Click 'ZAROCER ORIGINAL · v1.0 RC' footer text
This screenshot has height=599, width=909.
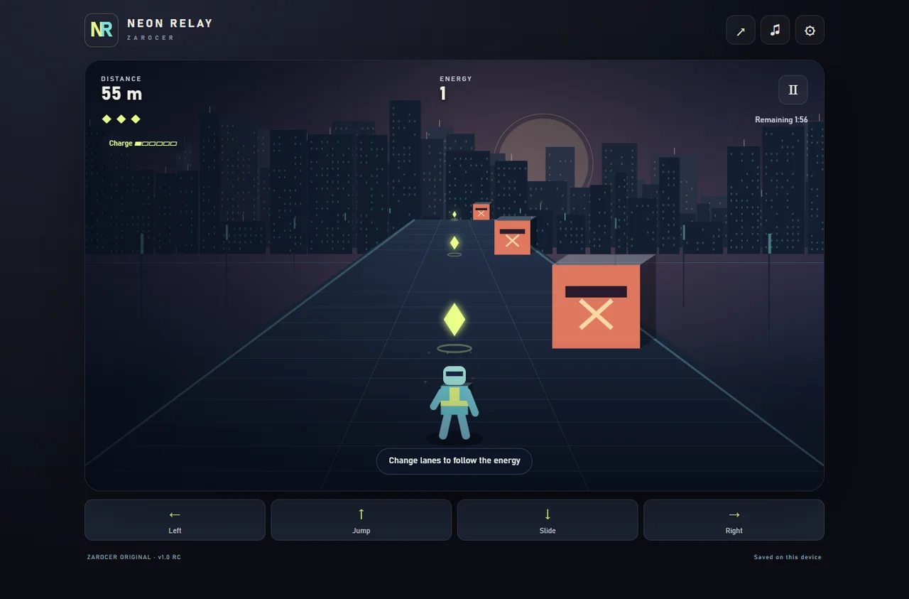134,557
